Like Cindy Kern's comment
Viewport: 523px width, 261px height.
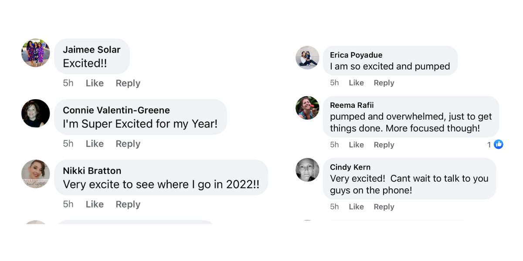click(x=356, y=207)
